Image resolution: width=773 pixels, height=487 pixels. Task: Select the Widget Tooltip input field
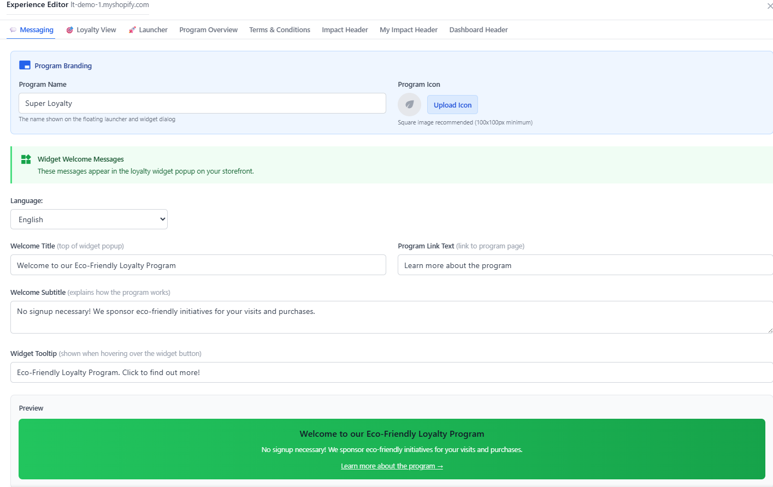point(391,372)
